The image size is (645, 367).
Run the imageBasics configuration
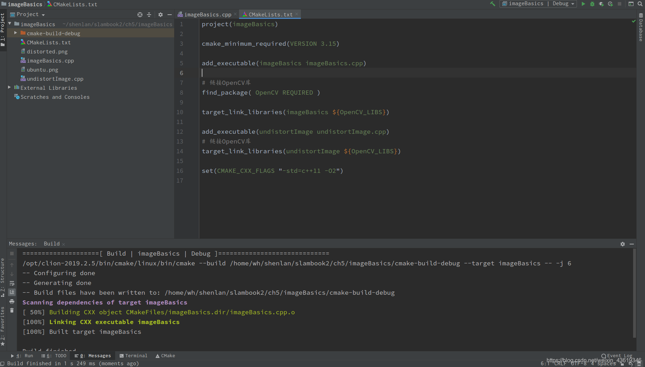pos(583,4)
